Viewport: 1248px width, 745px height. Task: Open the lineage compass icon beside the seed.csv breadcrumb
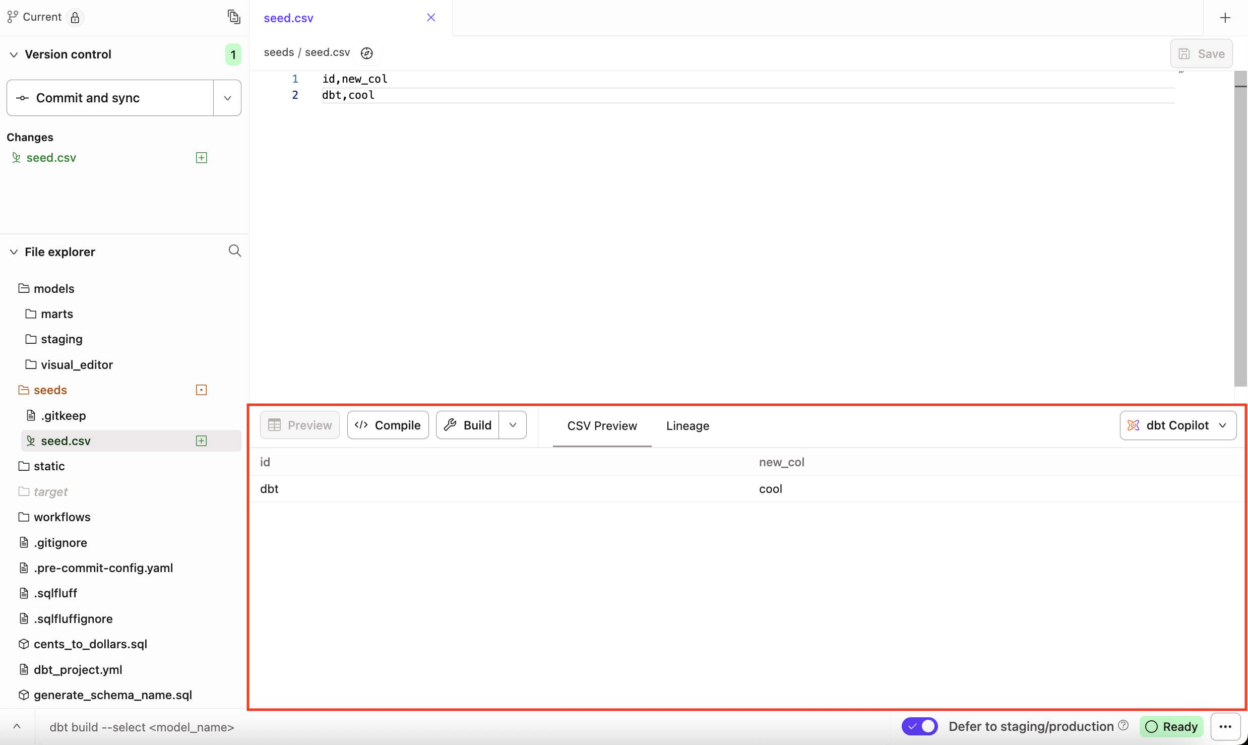[x=366, y=53]
